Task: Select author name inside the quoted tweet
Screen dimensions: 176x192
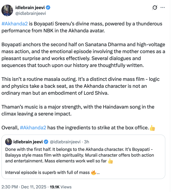Action: (x=28, y=142)
